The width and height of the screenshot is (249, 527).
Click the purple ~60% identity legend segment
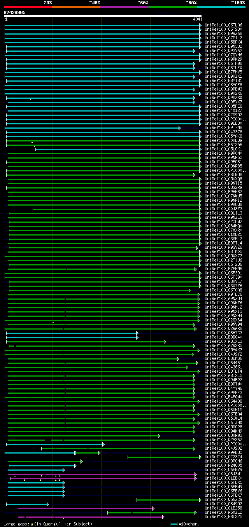124,7
